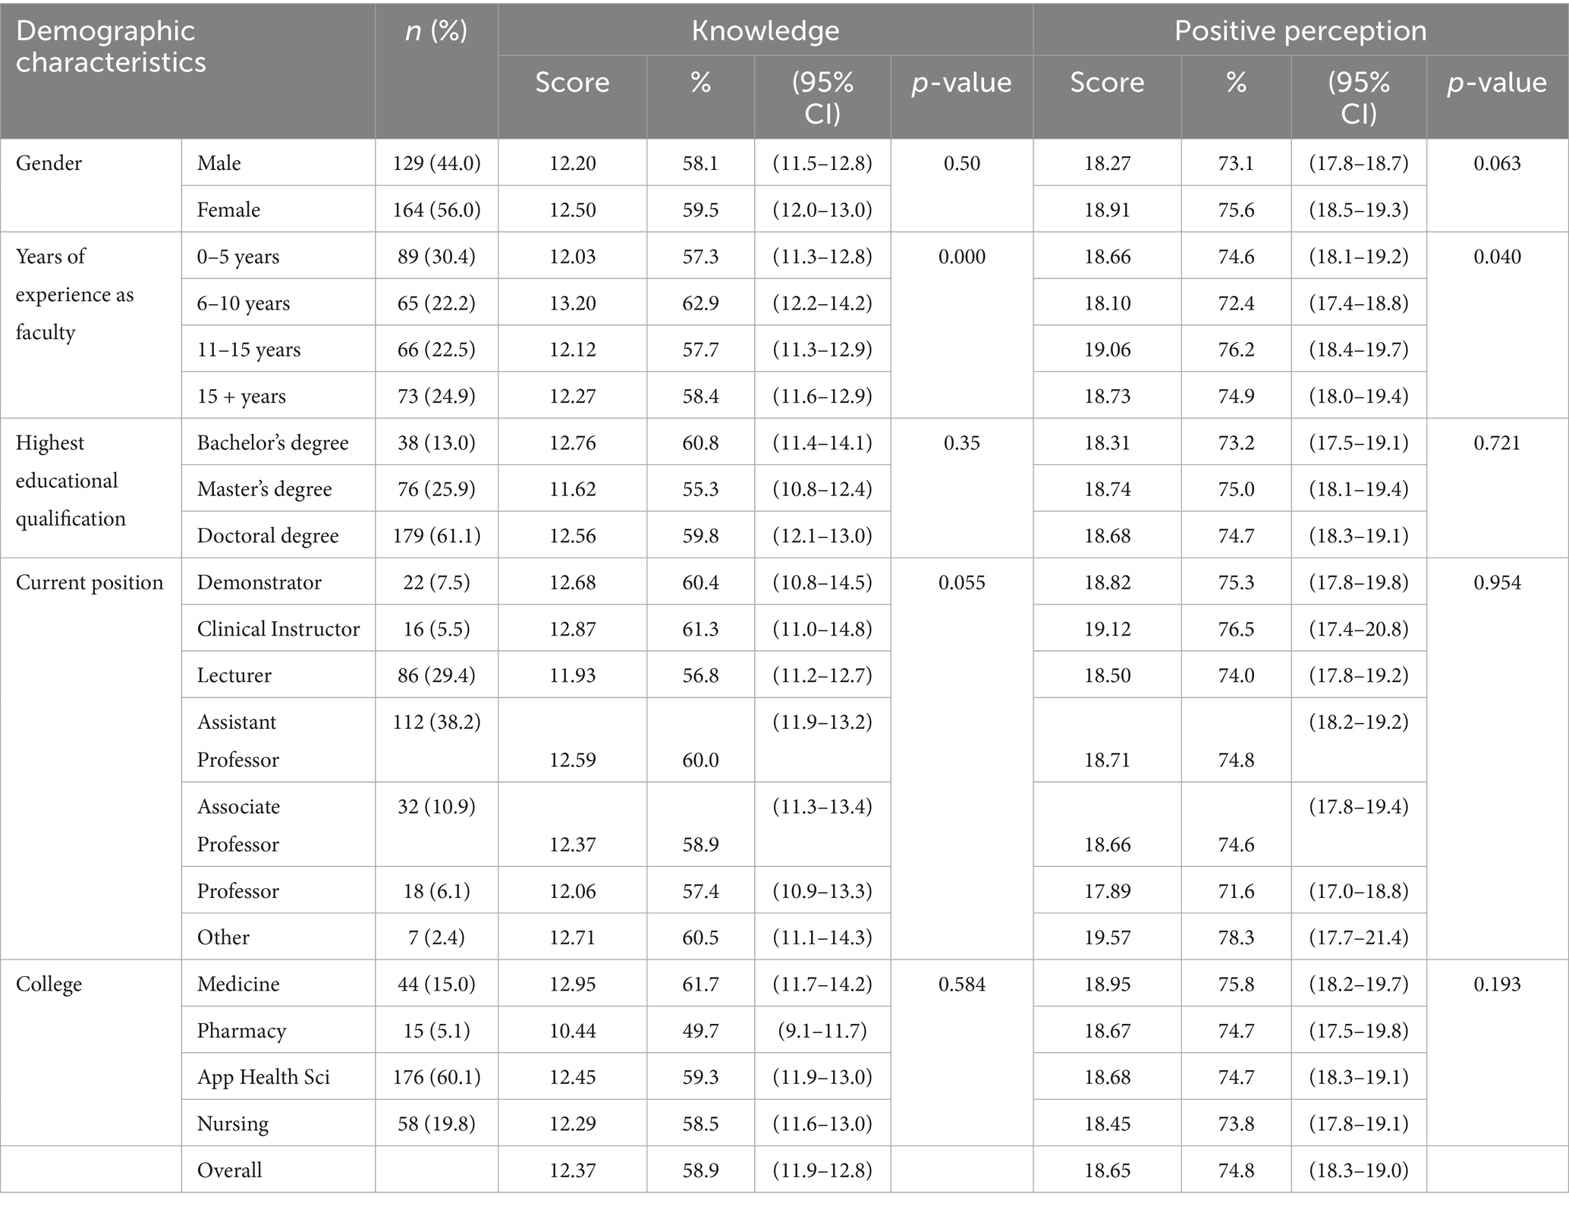
Task: Select the Current position group label
Action: click(x=90, y=583)
